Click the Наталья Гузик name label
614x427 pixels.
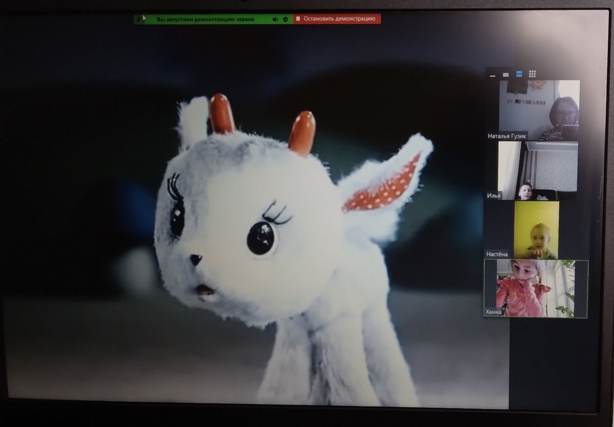507,136
